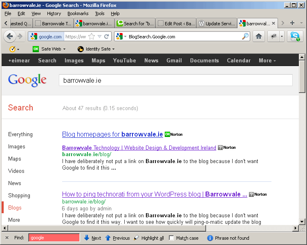Switch to Edit Post tab

[x=176, y=23]
